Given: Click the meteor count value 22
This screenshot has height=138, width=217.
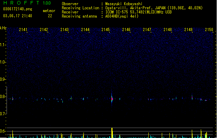Looking at the screenshot, I should pos(50,16).
